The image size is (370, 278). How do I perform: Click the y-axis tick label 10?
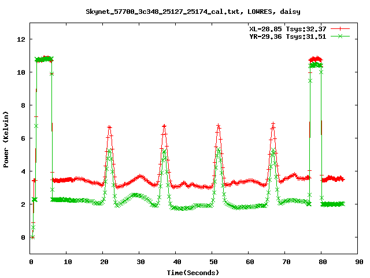[21, 72]
